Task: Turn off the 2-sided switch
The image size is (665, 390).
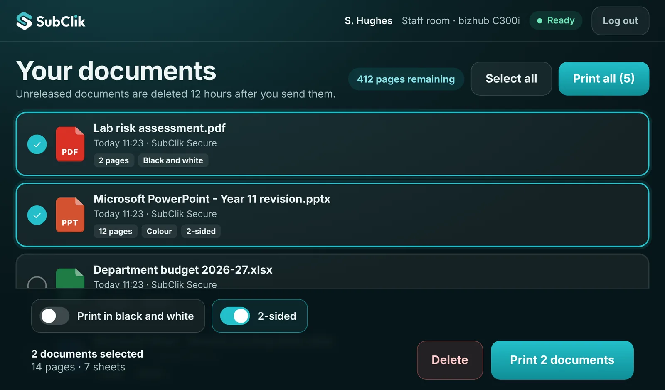Action: pyautogui.click(x=235, y=316)
